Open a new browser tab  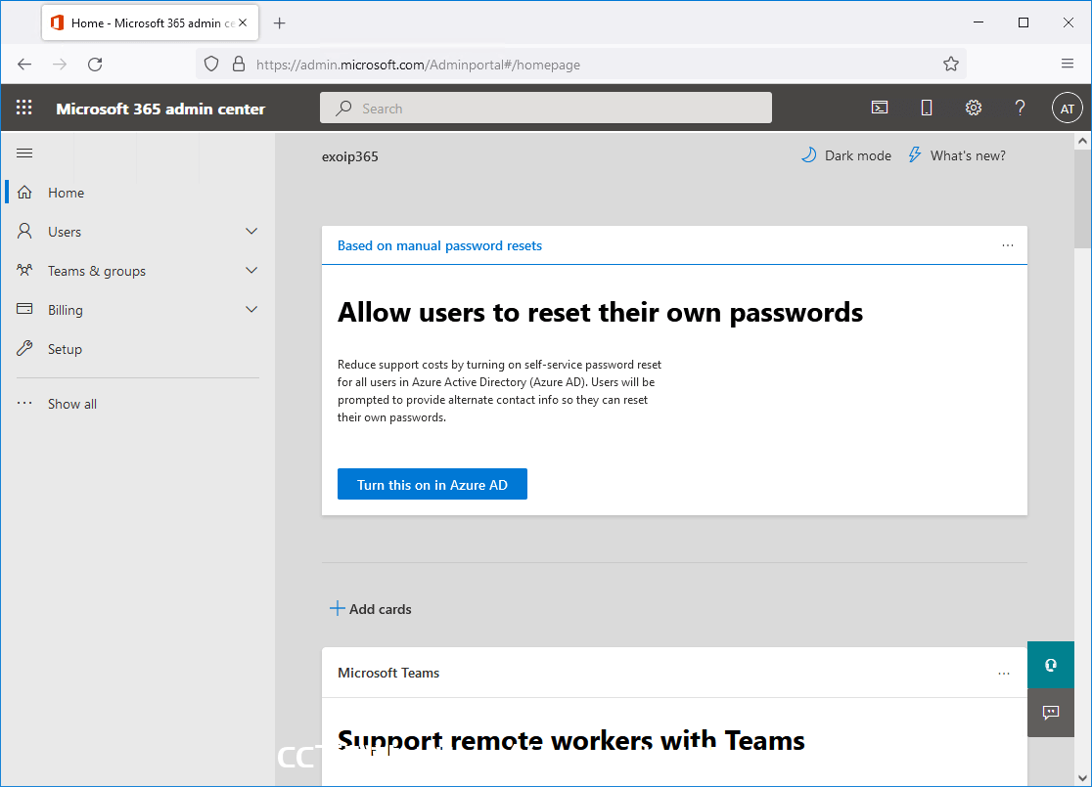coord(279,22)
